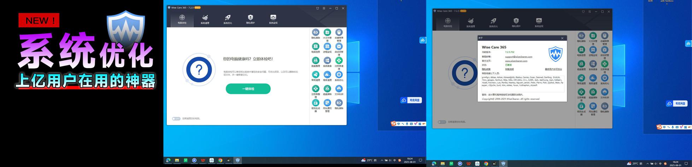Click small blue Quark cloud icon on left desktop
The height and width of the screenshot is (167, 692).
(423, 40)
